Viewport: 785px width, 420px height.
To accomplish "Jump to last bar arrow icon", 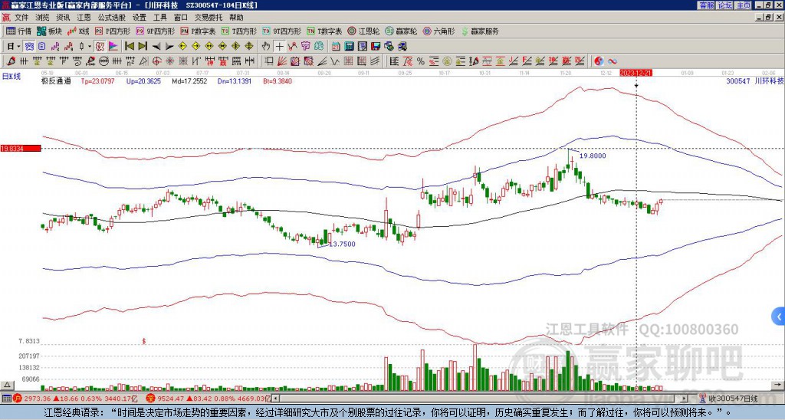I will [x=143, y=47].
